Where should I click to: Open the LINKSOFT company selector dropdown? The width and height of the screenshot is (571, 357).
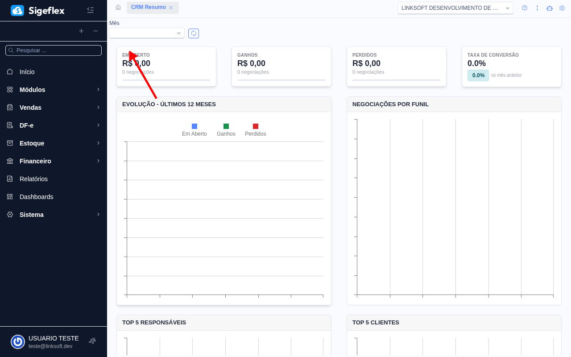[455, 8]
